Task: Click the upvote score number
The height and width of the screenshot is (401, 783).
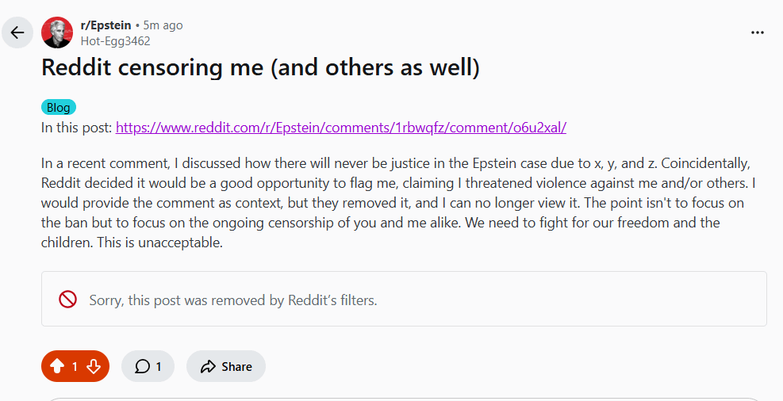Action: pyautogui.click(x=75, y=366)
